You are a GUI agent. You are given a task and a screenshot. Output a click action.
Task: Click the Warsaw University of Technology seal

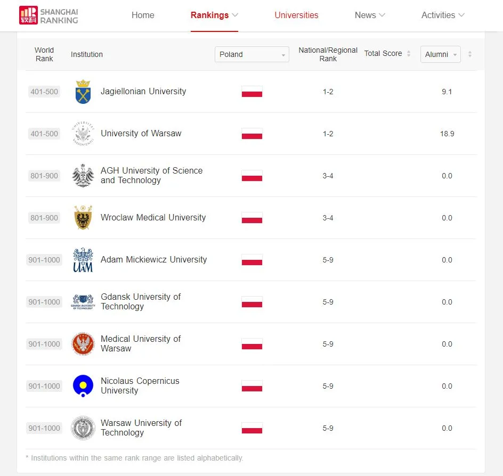click(x=83, y=428)
